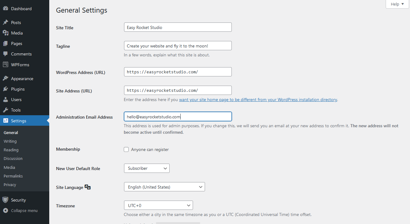
Task: Click the Timezone label
Action: [65, 206]
